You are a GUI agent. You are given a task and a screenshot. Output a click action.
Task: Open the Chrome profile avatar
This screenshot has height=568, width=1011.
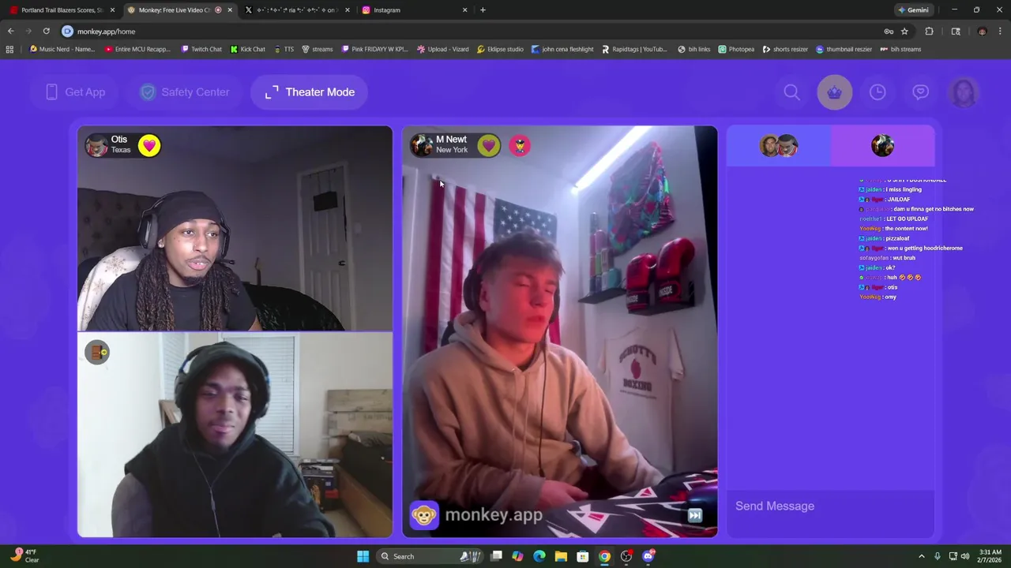[982, 32]
